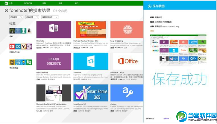Click the 收藏 heading in left sidebar
The height and width of the screenshot is (124, 217).
coord(13,24)
